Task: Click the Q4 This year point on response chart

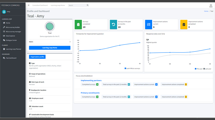Action: pyautogui.click(x=210, y=49)
